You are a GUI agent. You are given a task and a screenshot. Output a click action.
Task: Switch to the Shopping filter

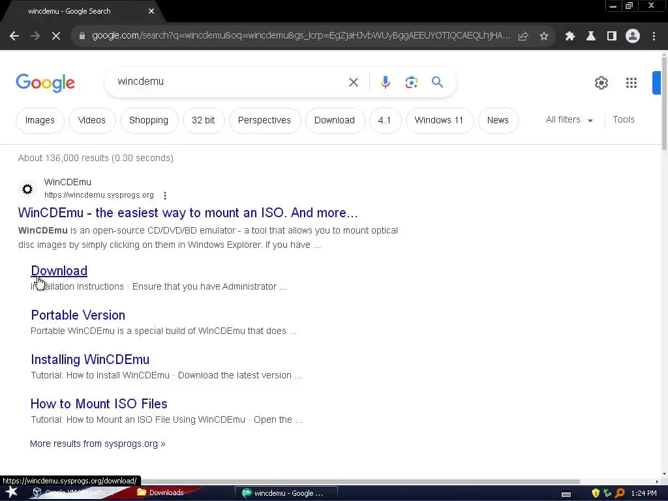point(149,121)
